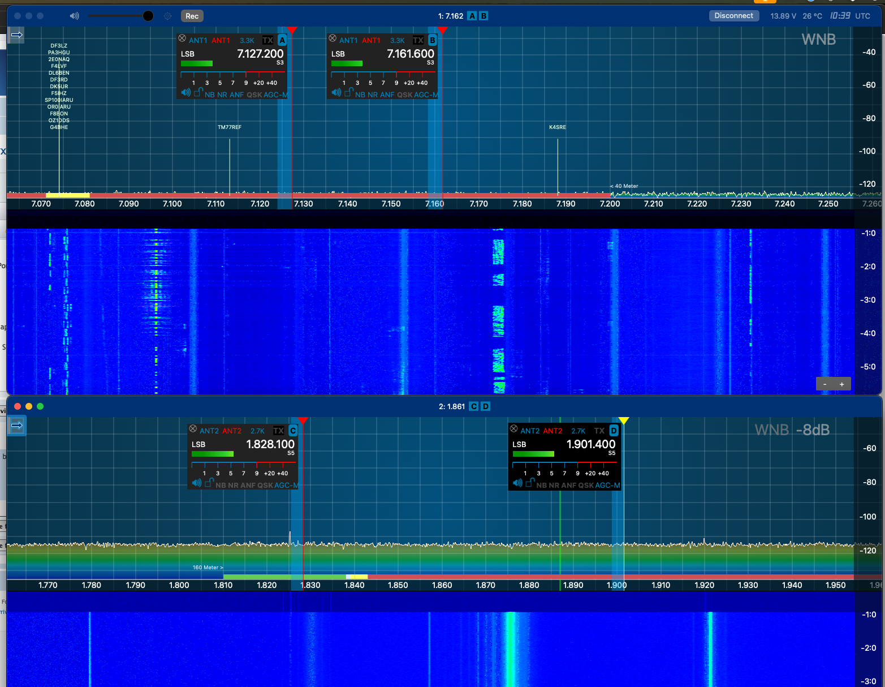Click lock icon on the 1.828.100 slice

[209, 483]
